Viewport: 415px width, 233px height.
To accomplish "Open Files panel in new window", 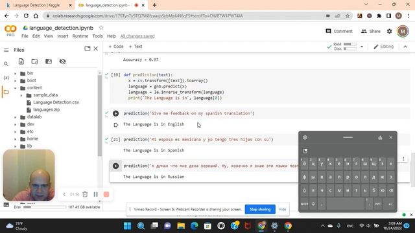I will click(87, 49).
